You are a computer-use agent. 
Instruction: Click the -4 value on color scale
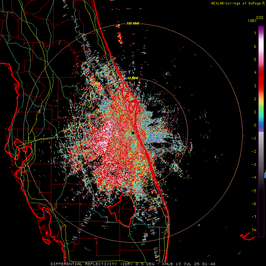[254, 178]
